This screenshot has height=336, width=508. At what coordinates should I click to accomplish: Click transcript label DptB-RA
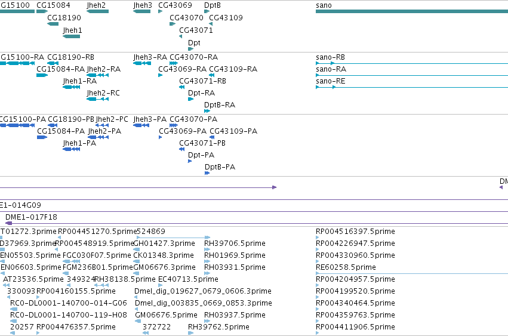tap(220, 105)
